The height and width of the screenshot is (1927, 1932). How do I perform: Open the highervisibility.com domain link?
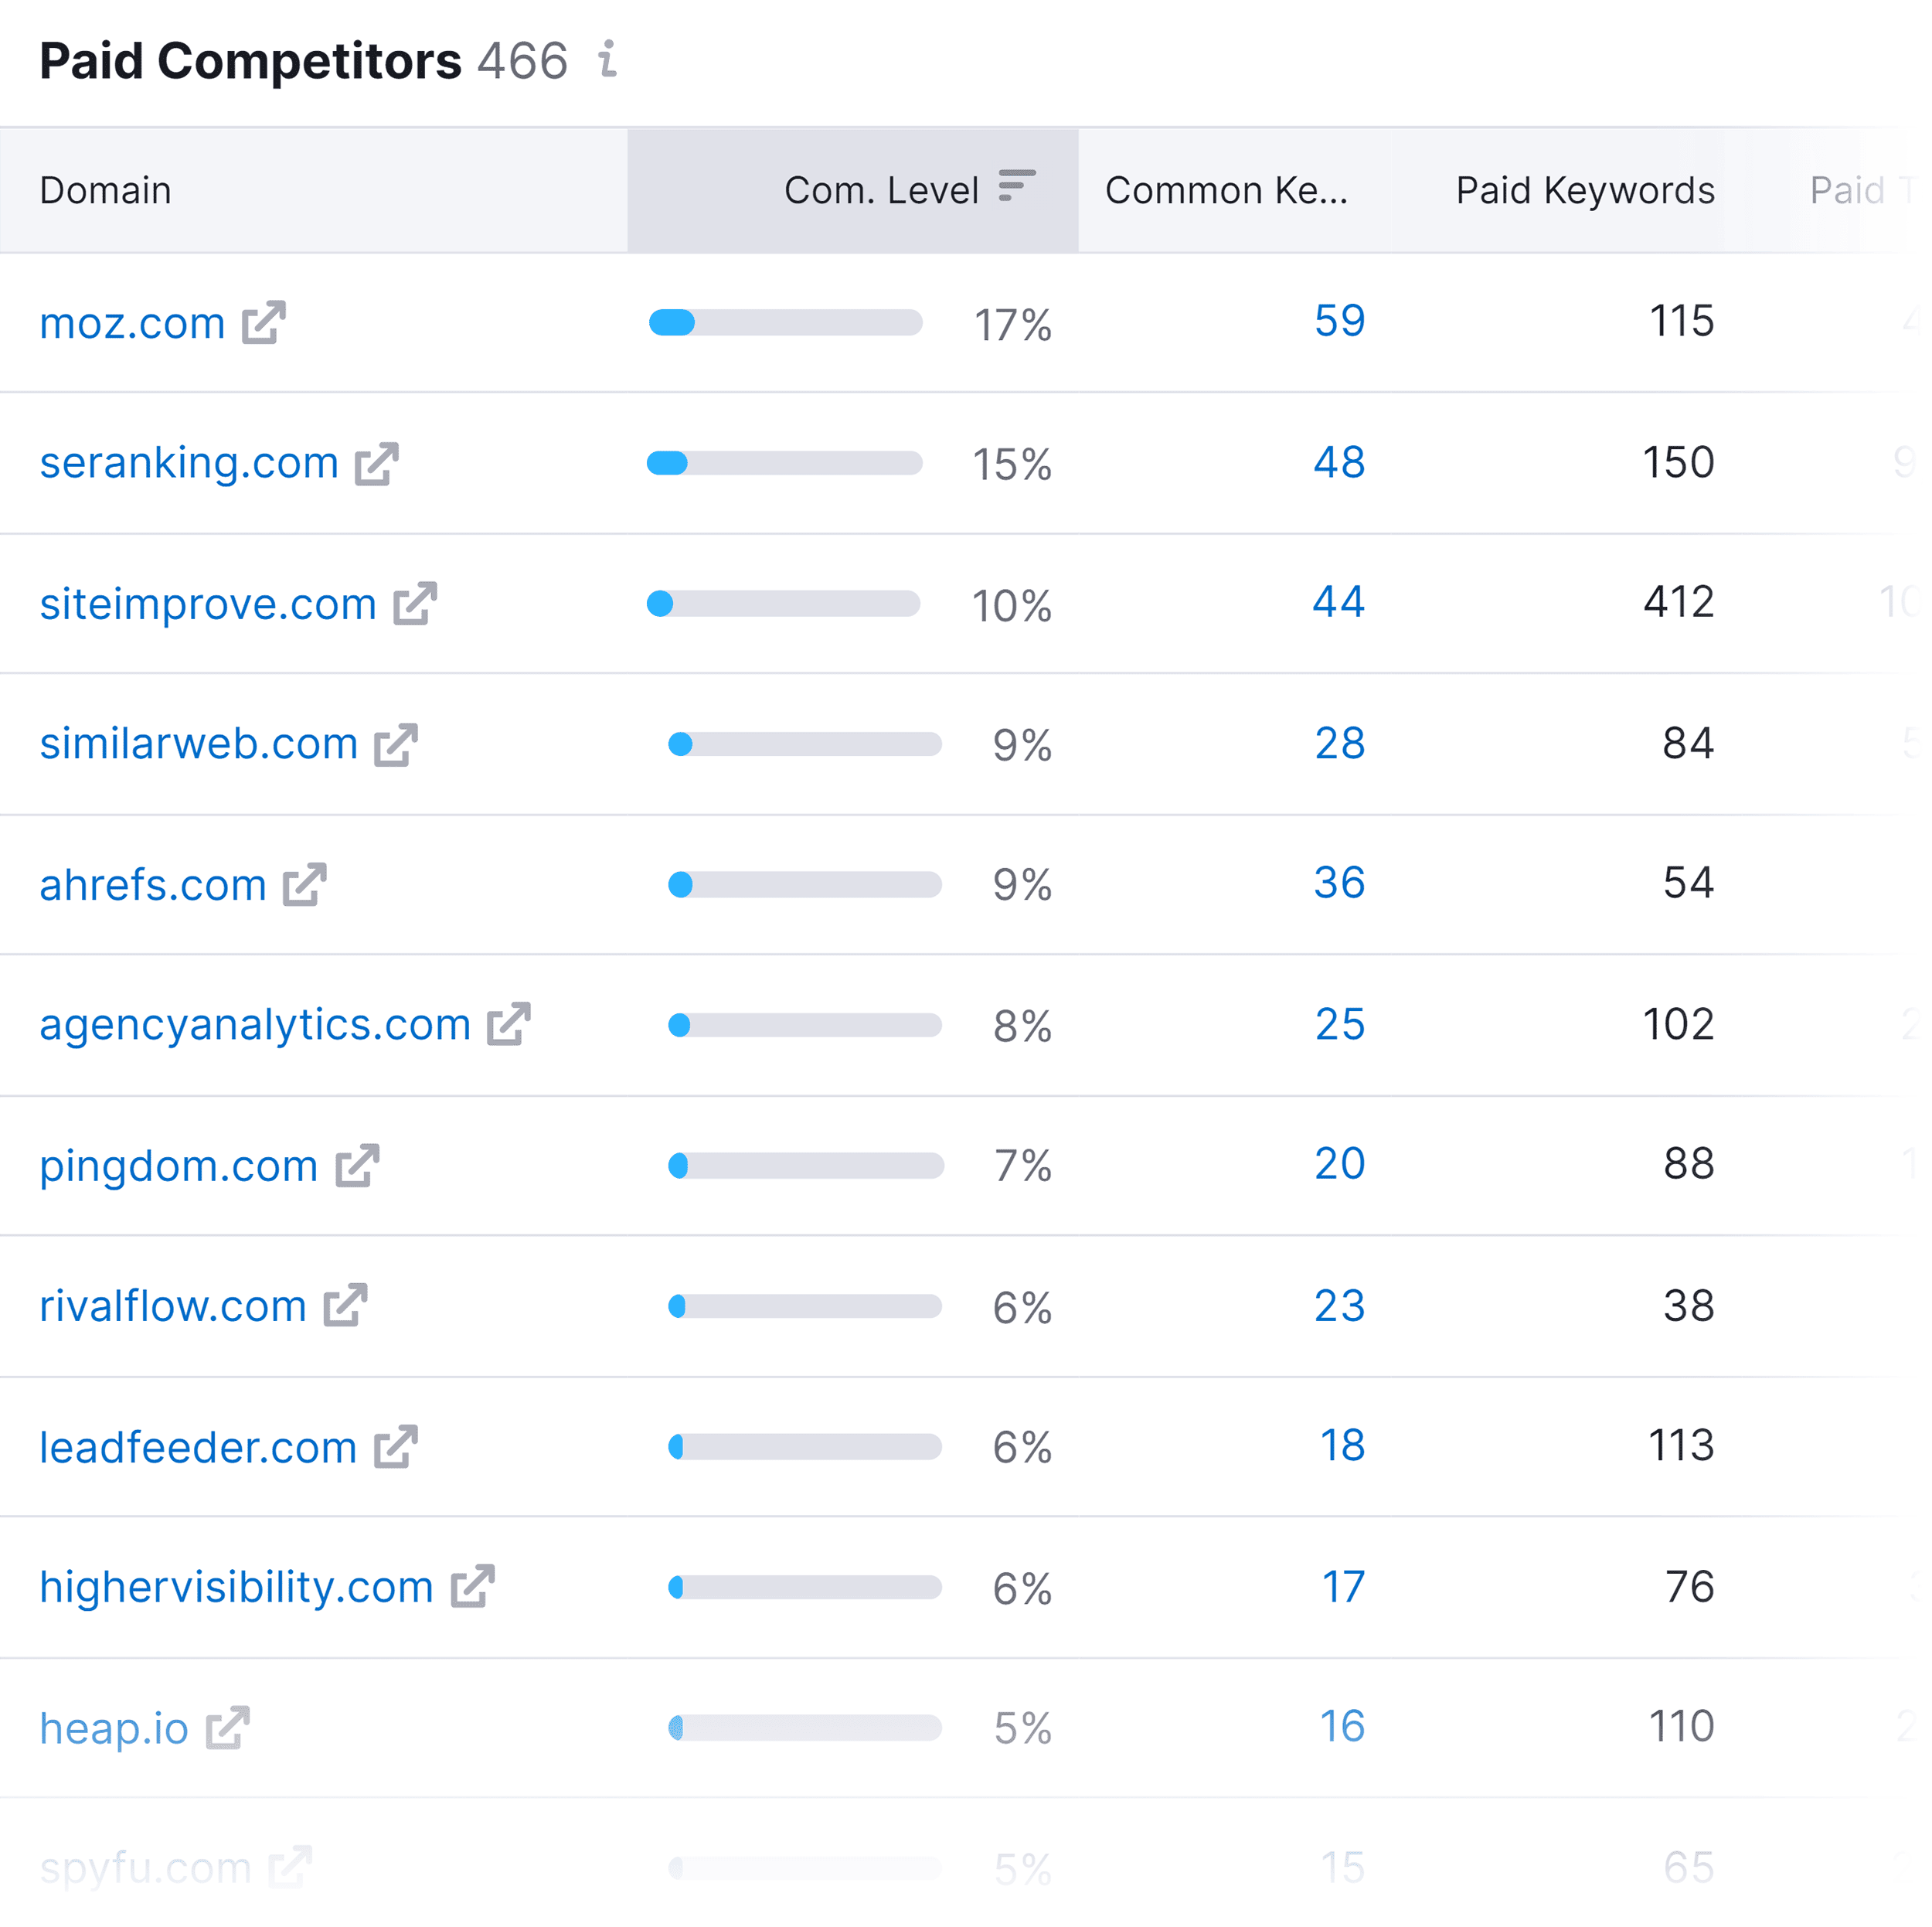coord(236,1587)
